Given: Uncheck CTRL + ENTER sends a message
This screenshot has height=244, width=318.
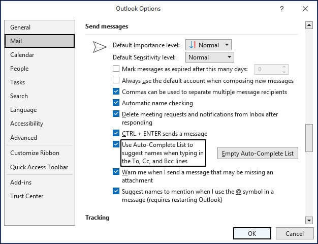Looking at the screenshot, I should coord(116,133).
